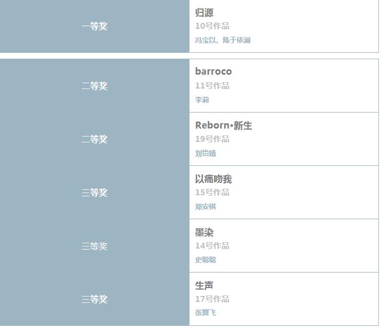Open the first-prize work title 归源

(204, 13)
